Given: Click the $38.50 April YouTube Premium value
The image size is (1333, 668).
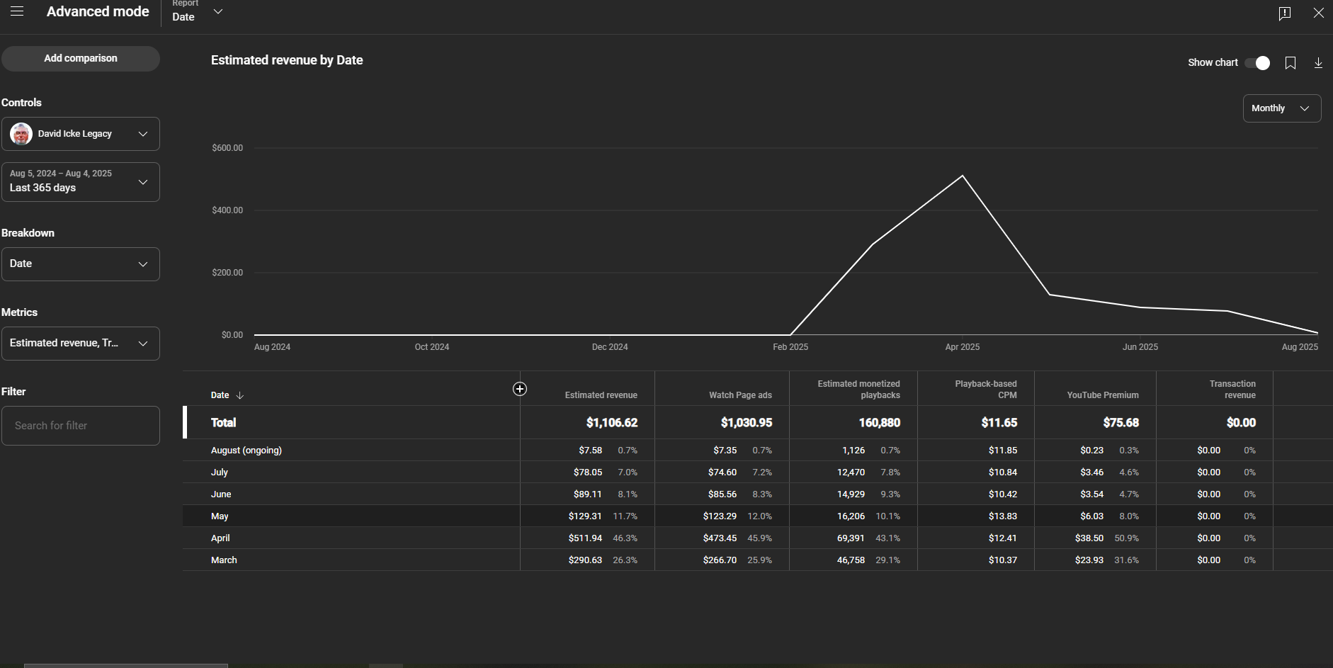Looking at the screenshot, I should (1089, 538).
